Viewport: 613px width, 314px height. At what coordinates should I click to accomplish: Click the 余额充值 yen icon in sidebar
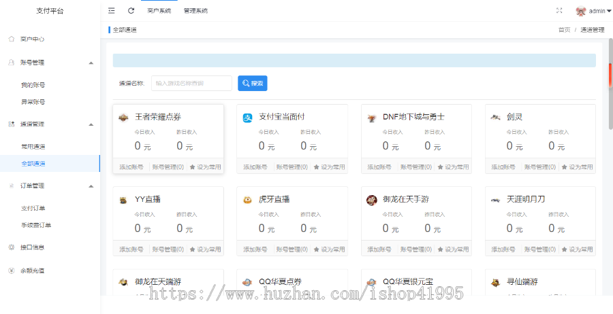12,271
